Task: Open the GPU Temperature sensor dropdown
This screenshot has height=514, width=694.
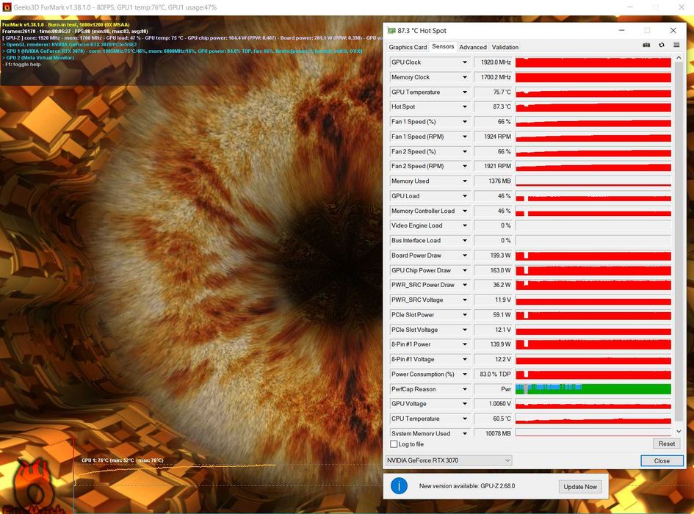Action: pos(465,92)
